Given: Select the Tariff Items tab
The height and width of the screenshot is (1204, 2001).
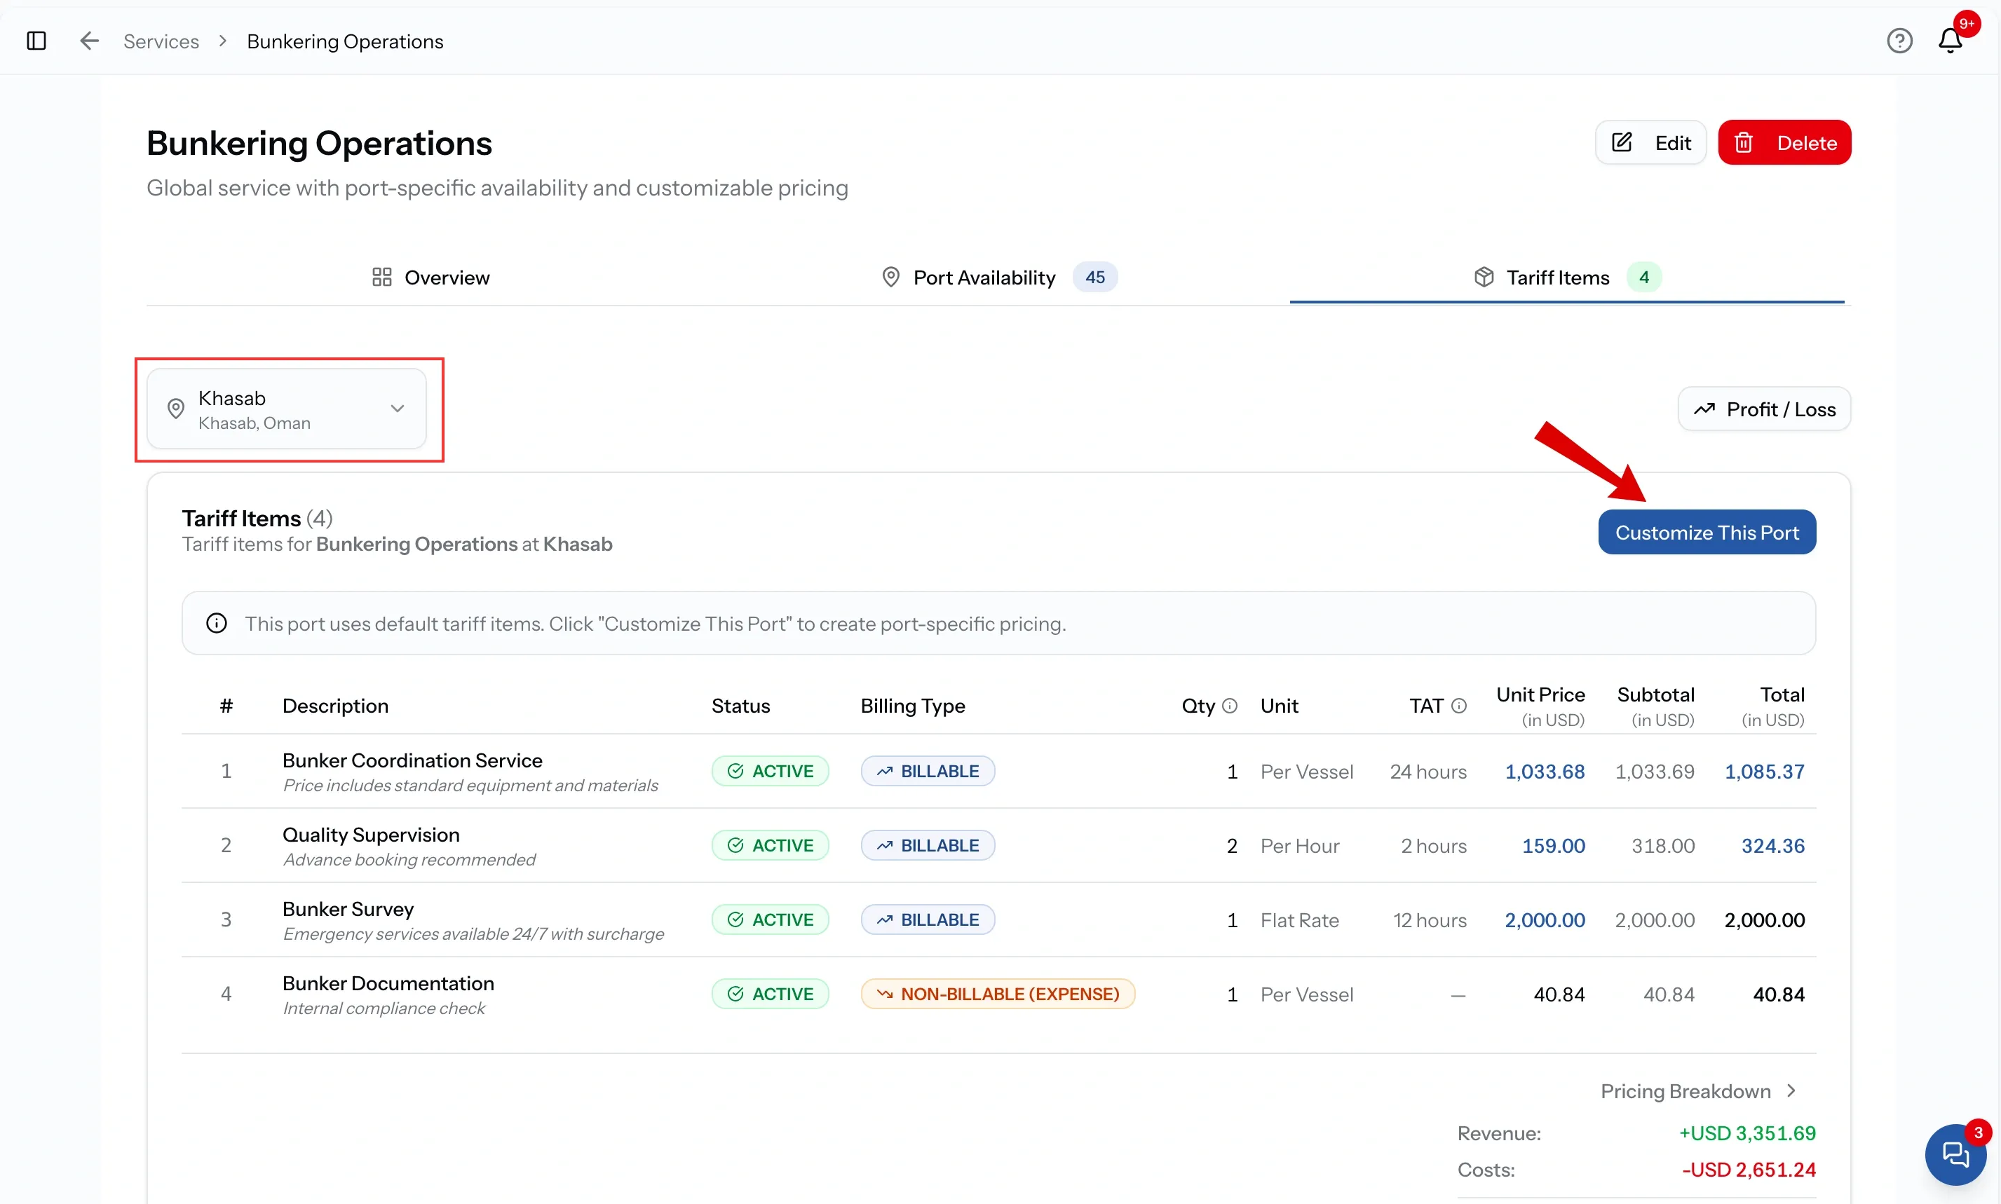Looking at the screenshot, I should pyautogui.click(x=1567, y=278).
